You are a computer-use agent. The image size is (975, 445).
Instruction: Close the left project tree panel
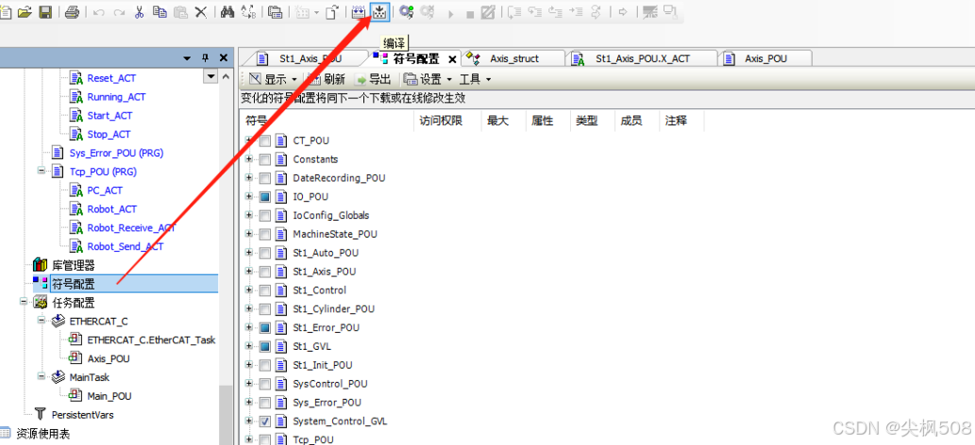(224, 58)
